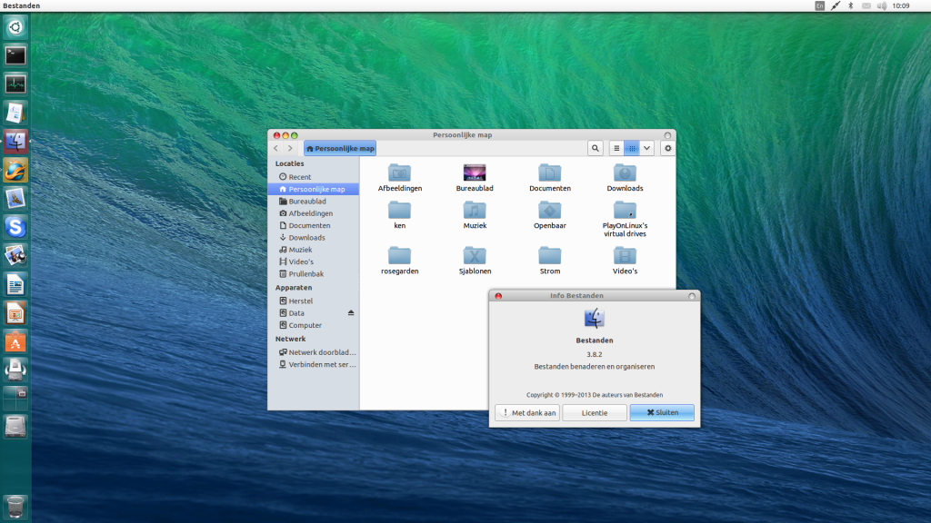Image resolution: width=931 pixels, height=523 pixels.
Task: Open Bestanden menu in top bar
Action: [x=21, y=5]
